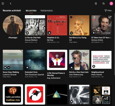
Task: Click the Zug, Switzerland location text
Action: coord(53,78)
